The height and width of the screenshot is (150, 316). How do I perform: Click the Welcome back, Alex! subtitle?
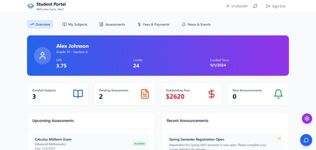[x=50, y=9]
